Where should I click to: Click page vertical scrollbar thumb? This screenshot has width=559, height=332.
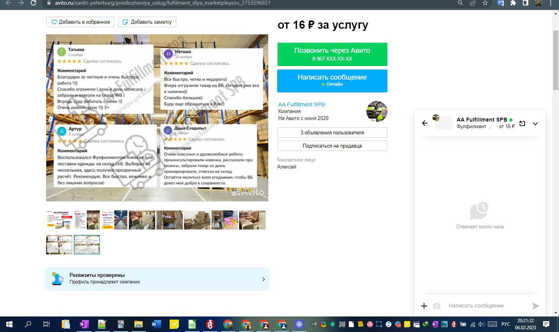tap(556, 60)
